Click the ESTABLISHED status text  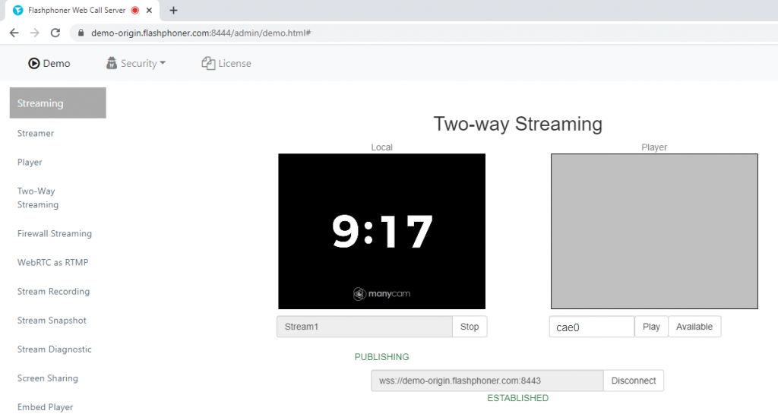point(517,398)
